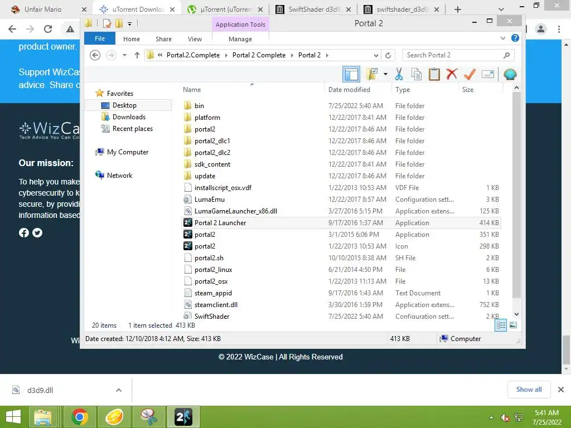Switch to large icons view in status bar
Screen dimensions: 571x428
pyautogui.click(x=513, y=325)
